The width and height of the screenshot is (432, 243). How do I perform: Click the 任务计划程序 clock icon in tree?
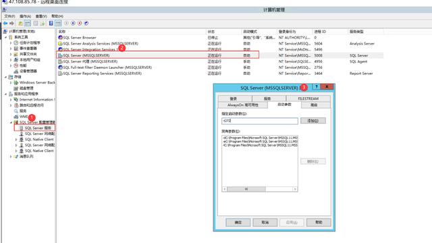click(x=16, y=43)
